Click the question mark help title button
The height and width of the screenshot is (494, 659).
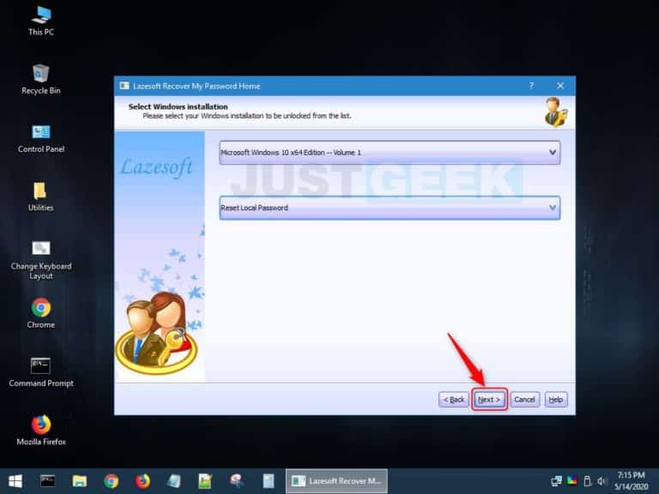(532, 86)
